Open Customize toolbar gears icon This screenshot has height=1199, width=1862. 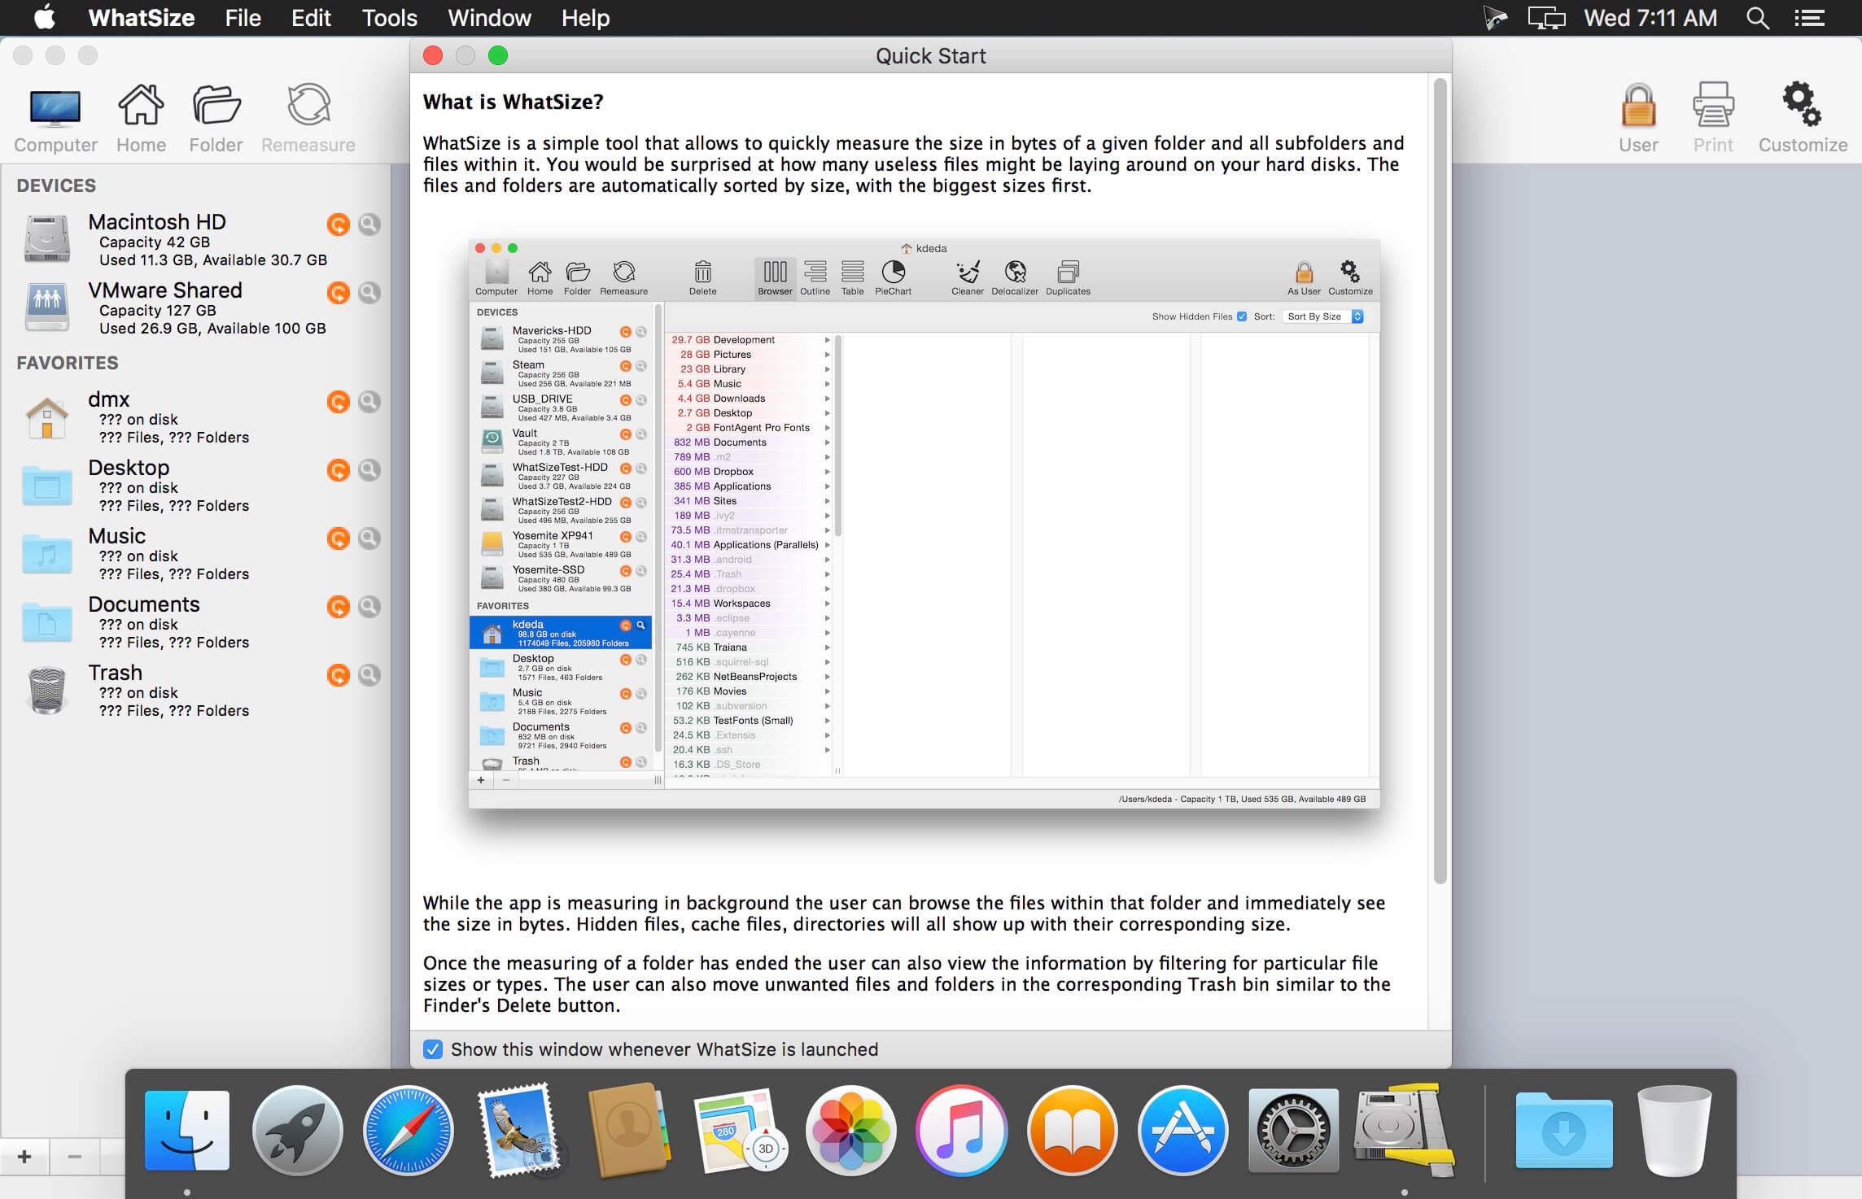(x=1803, y=119)
